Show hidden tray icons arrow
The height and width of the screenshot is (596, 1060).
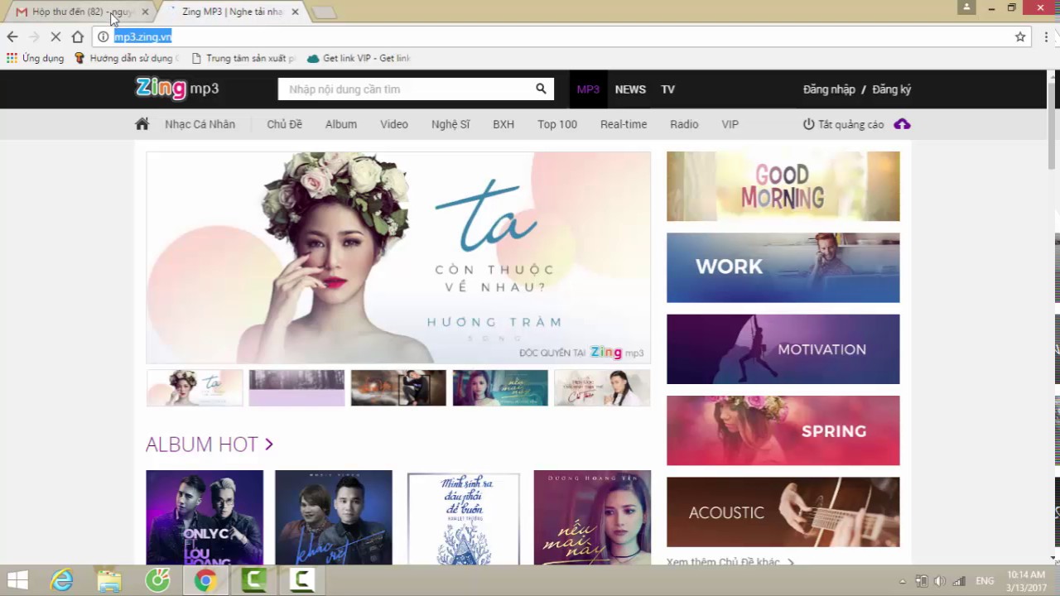[x=903, y=581]
